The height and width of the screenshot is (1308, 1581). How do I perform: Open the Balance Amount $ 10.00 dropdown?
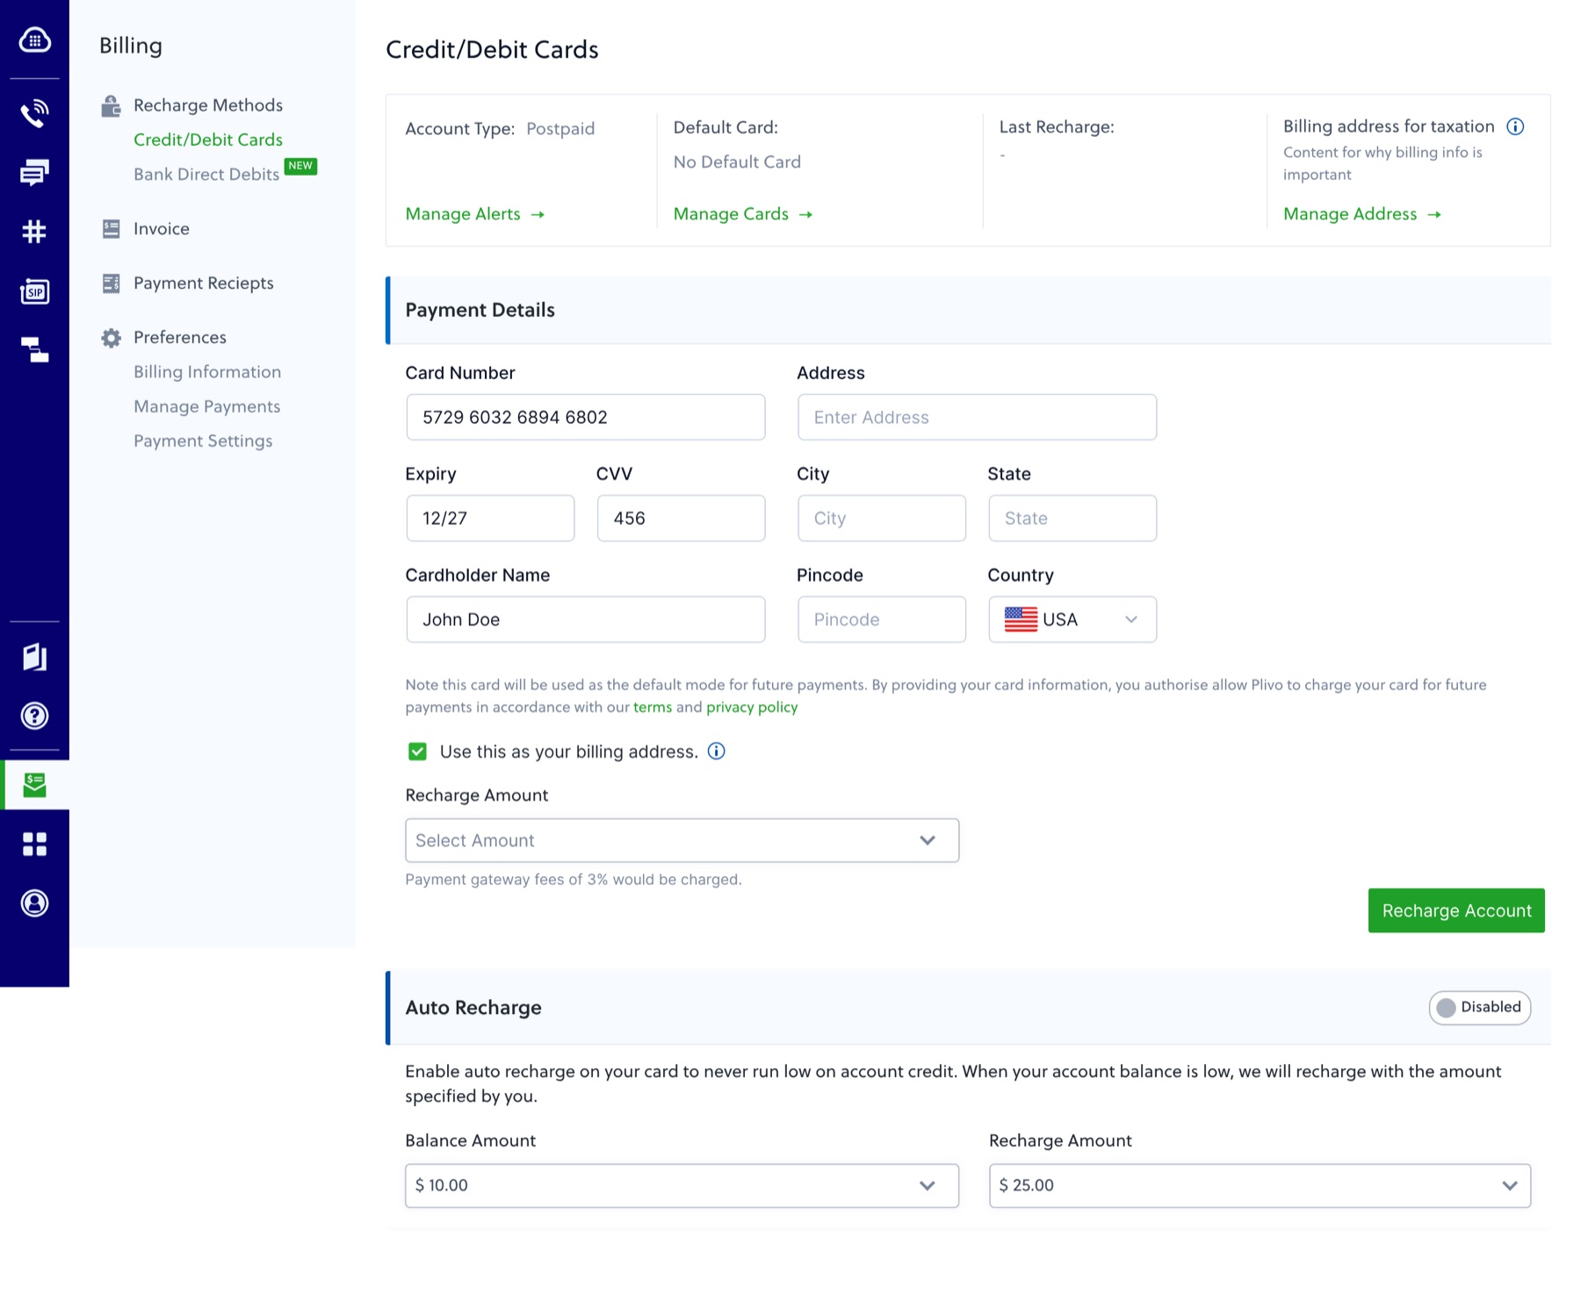tap(682, 1186)
